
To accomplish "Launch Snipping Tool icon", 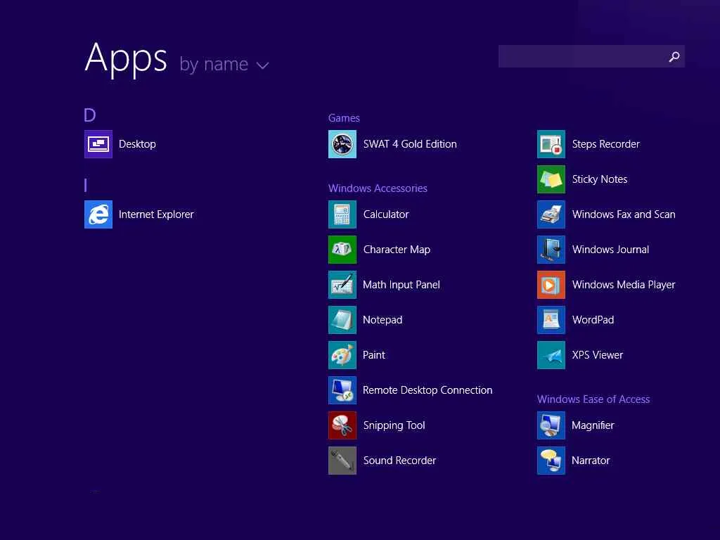I will point(342,425).
